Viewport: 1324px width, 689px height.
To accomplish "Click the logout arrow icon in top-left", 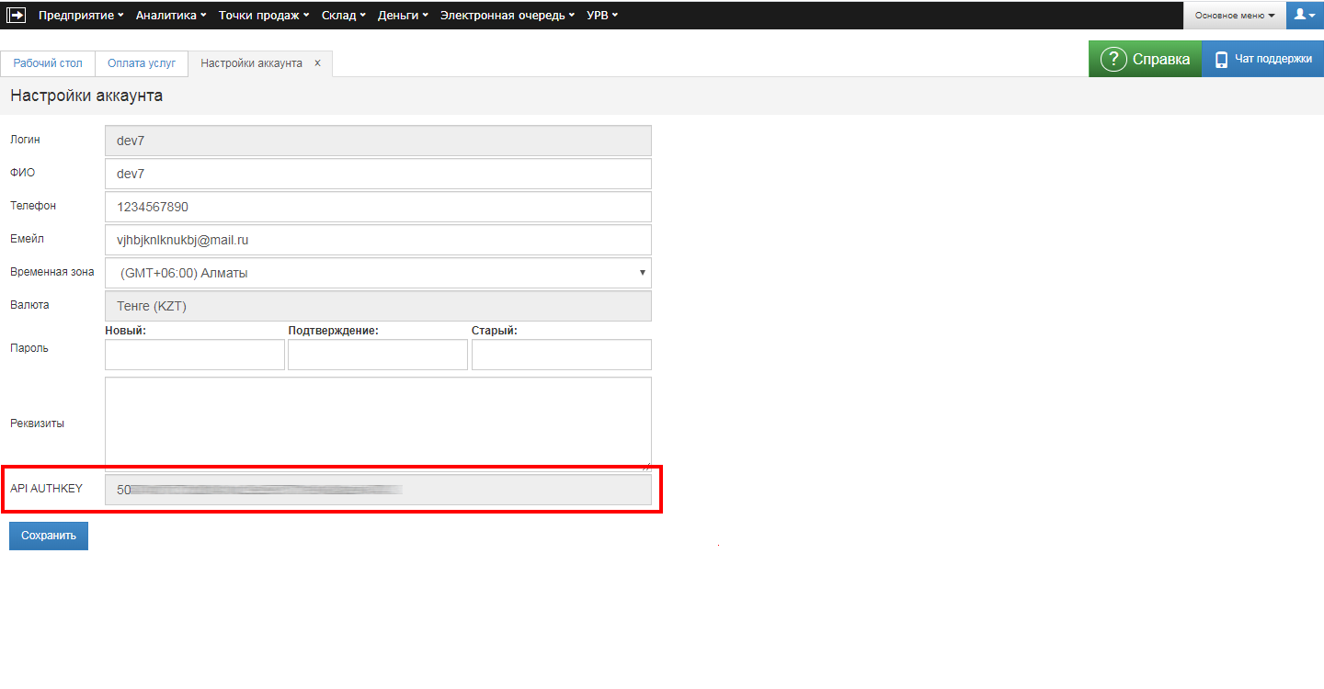I will click(x=17, y=15).
